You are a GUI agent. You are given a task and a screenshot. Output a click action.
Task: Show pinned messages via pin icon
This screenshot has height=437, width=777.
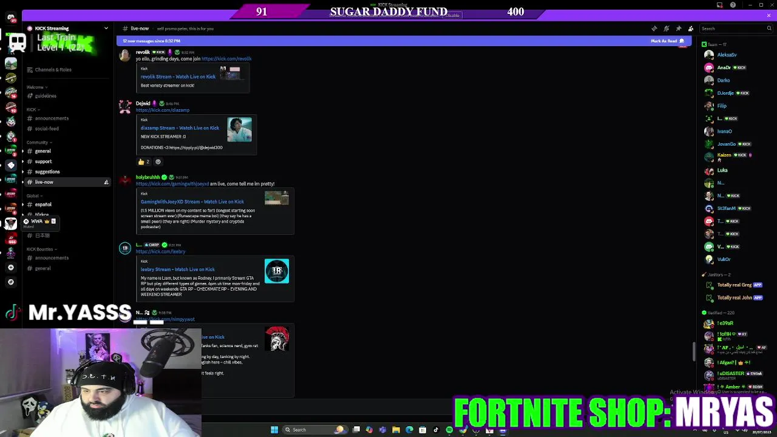(x=679, y=29)
